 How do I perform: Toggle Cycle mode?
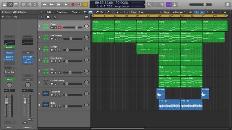[x=85, y=5]
